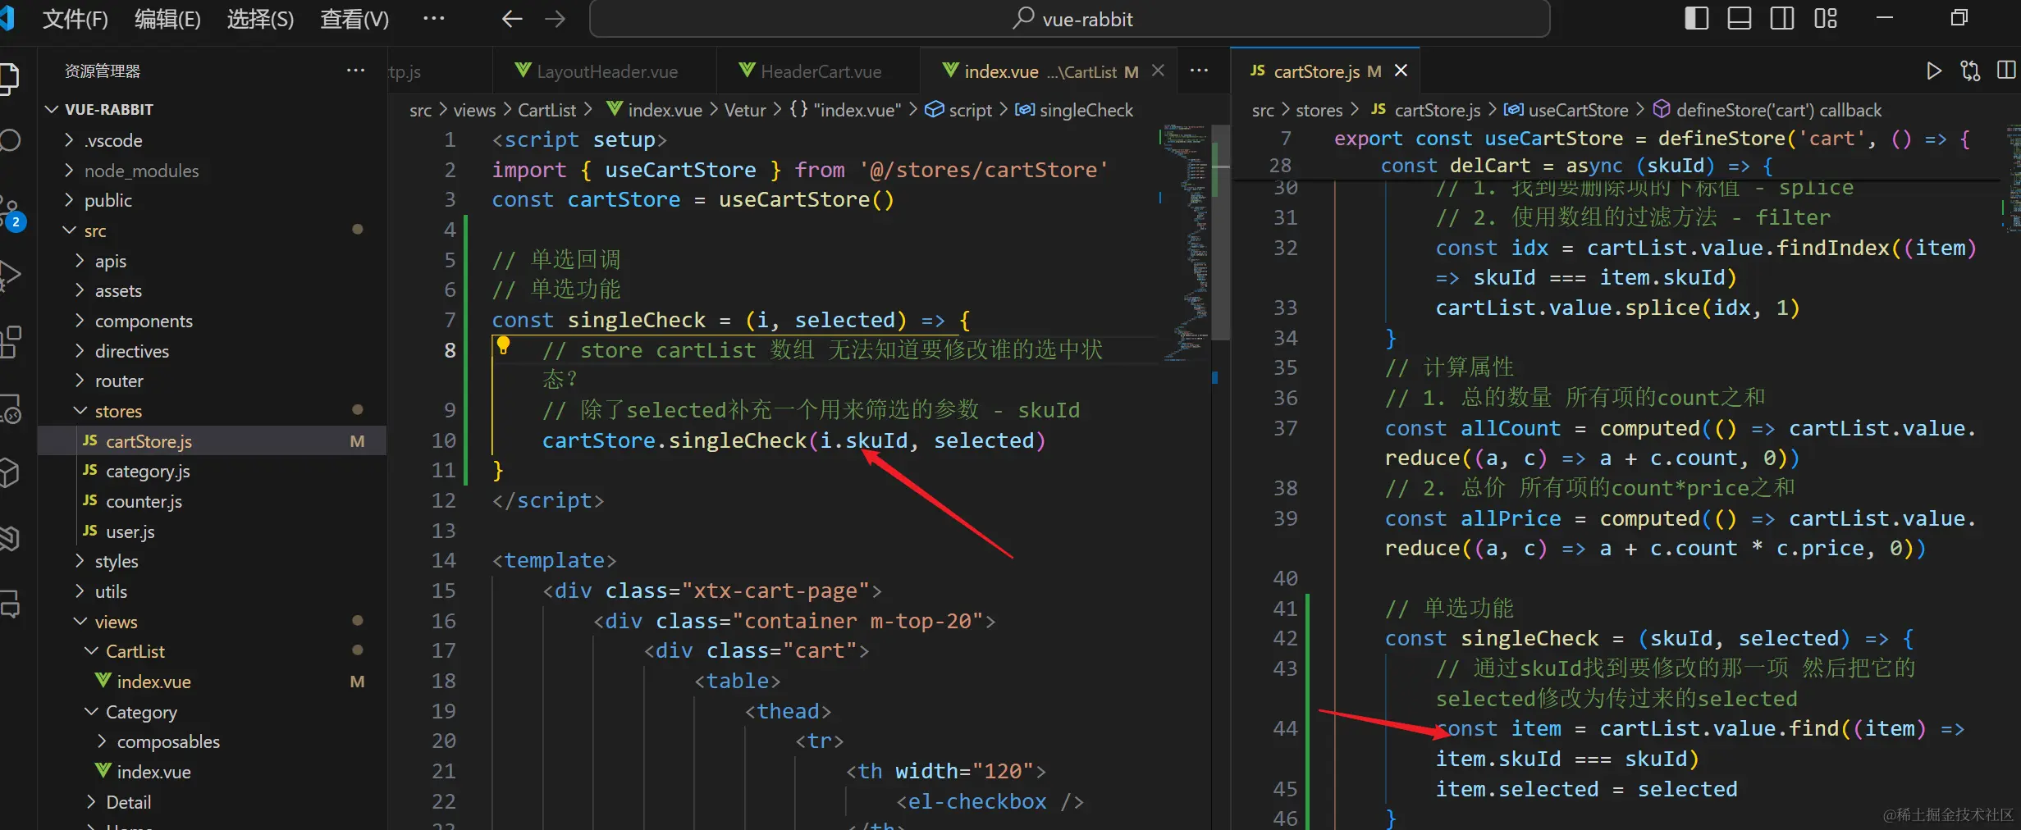Click the left editor's vertical scrollbar thumb
Viewport: 2021px width, 830px height.
(1221, 232)
